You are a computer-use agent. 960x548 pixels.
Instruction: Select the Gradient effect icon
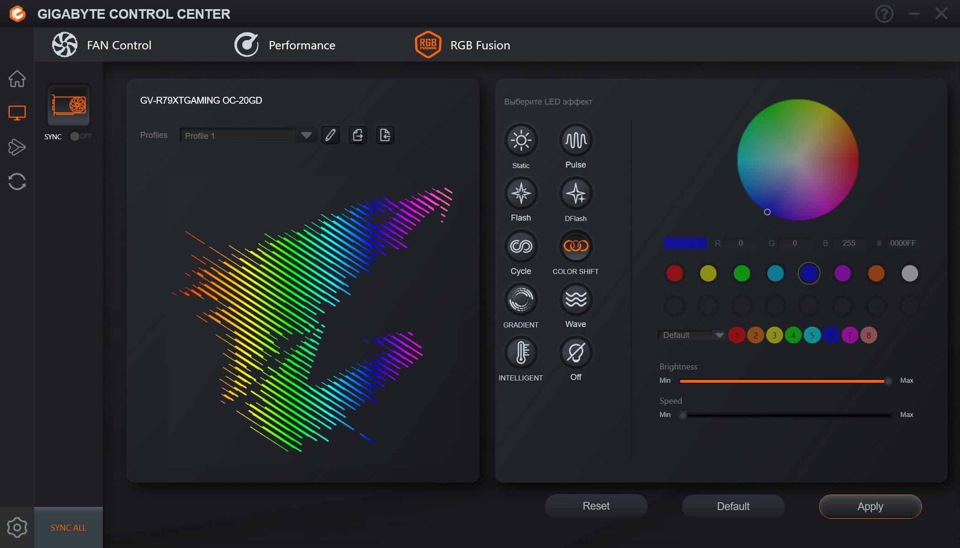coord(521,300)
